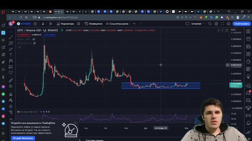This screenshot has width=252, height=141.
Task: Click the Опубликовать publish button
Action: point(242,23)
